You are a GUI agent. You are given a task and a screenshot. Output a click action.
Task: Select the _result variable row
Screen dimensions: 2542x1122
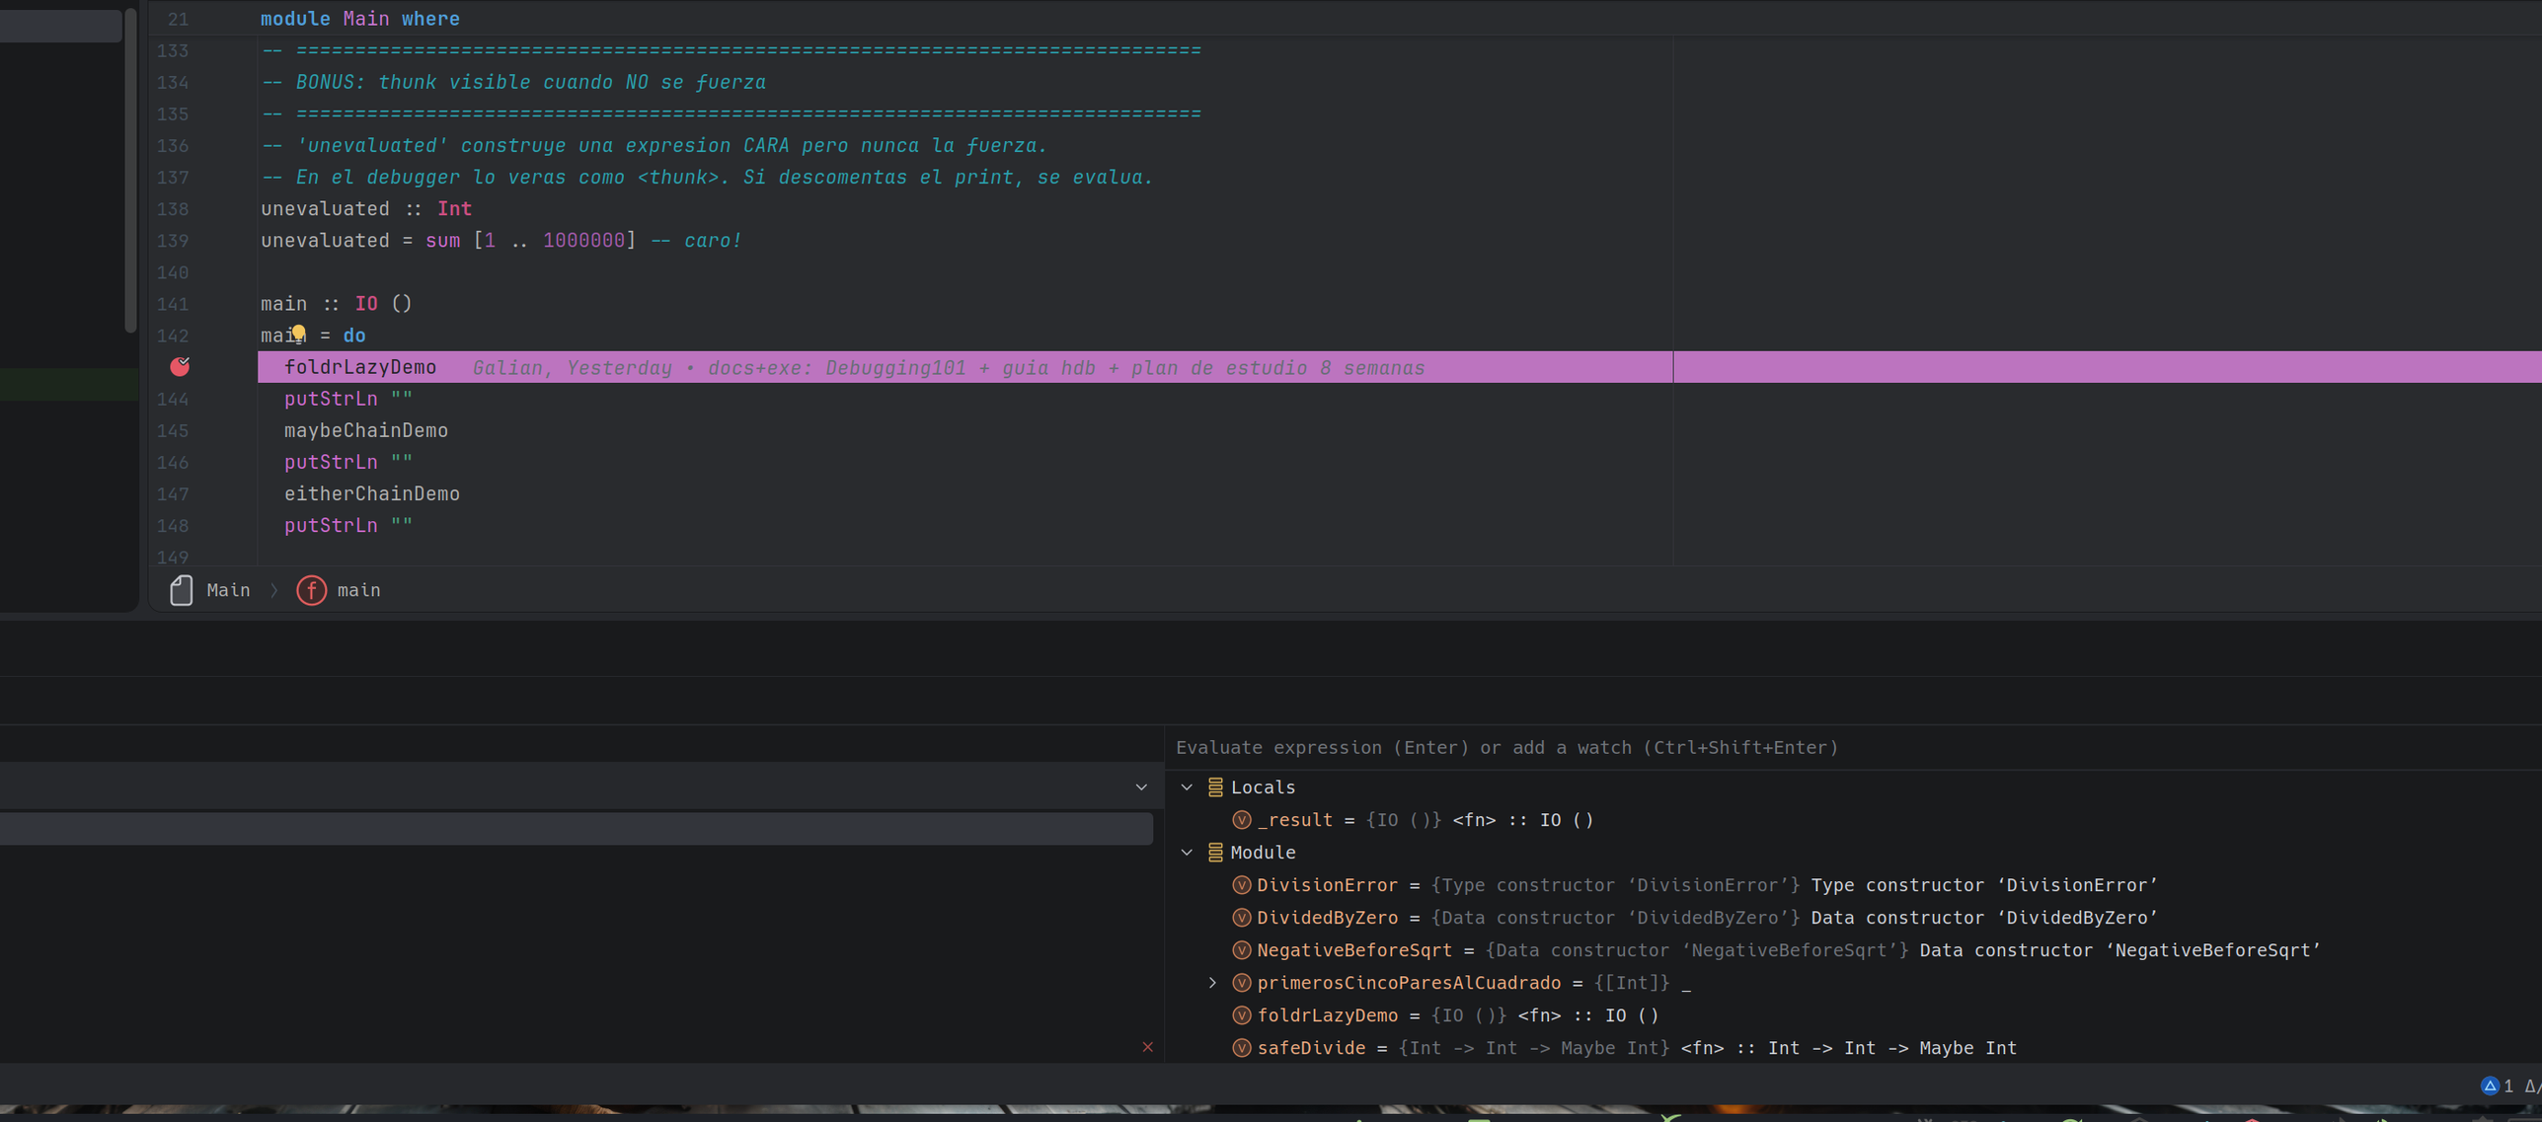(1851, 820)
